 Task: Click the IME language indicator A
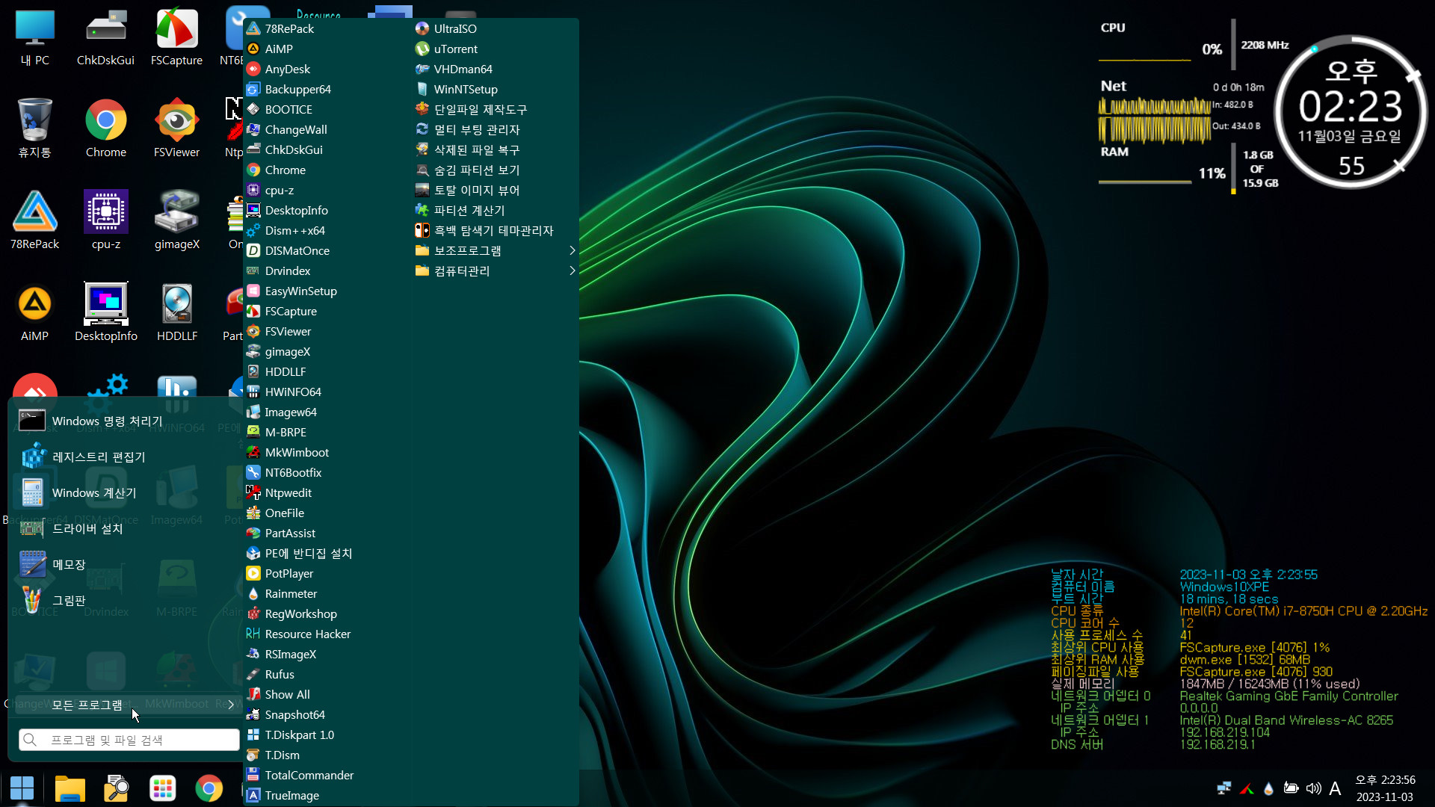1335,788
